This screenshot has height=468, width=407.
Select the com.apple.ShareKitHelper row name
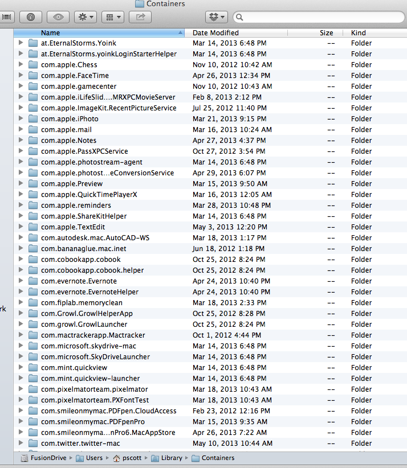(x=84, y=216)
